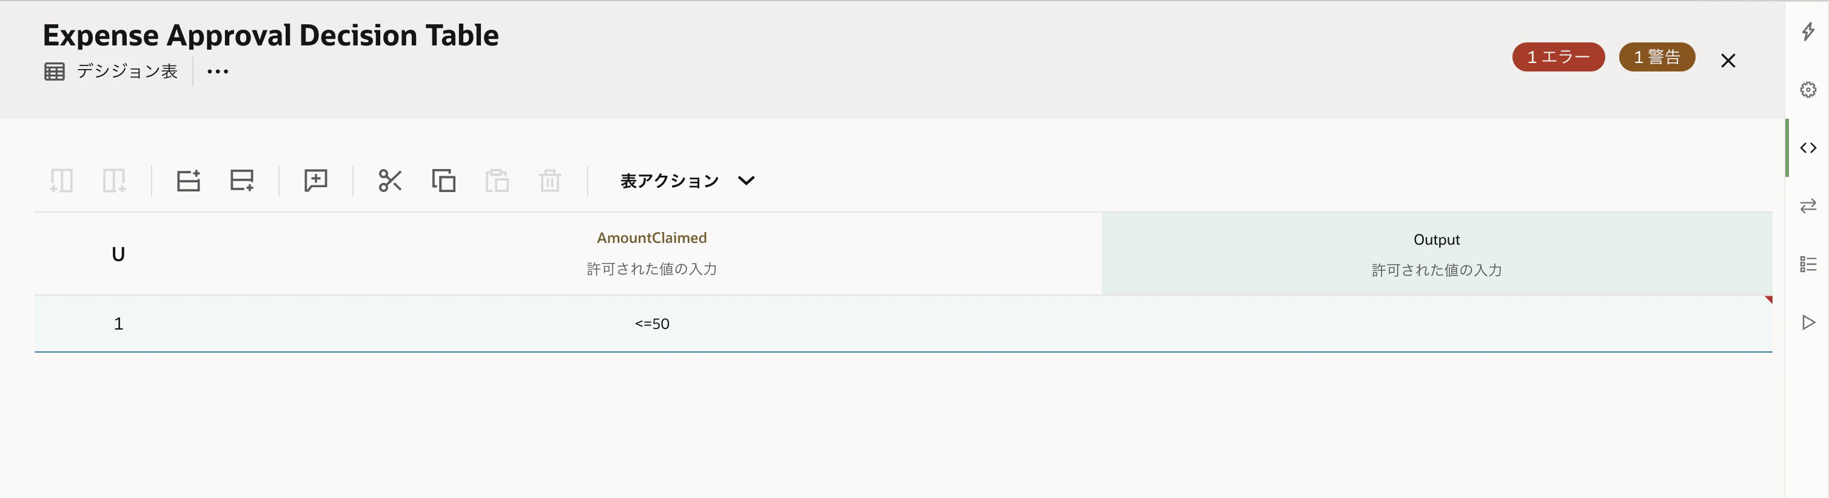Select the <=50 condition cell
Image resolution: width=1829 pixels, height=498 pixels.
click(x=652, y=324)
